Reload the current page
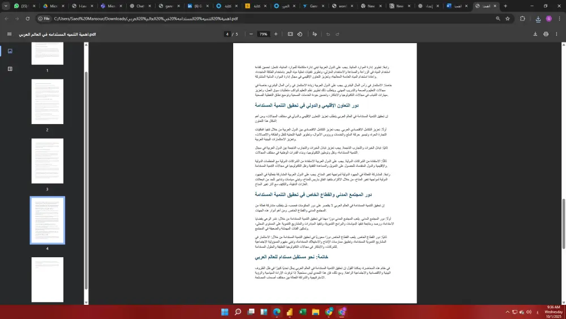This screenshot has height=319, width=566. pos(27,19)
